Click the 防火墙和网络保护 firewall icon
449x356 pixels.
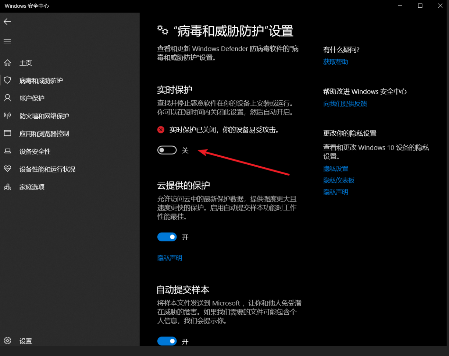point(7,116)
